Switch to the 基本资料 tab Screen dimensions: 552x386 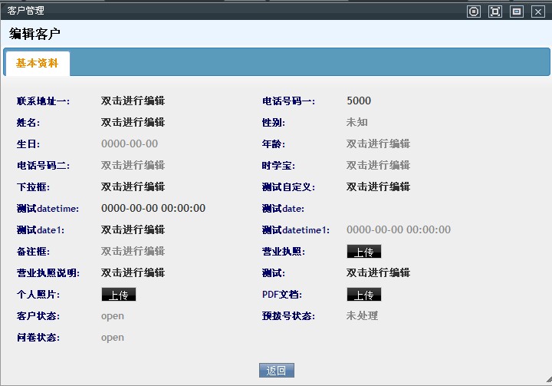coord(37,64)
